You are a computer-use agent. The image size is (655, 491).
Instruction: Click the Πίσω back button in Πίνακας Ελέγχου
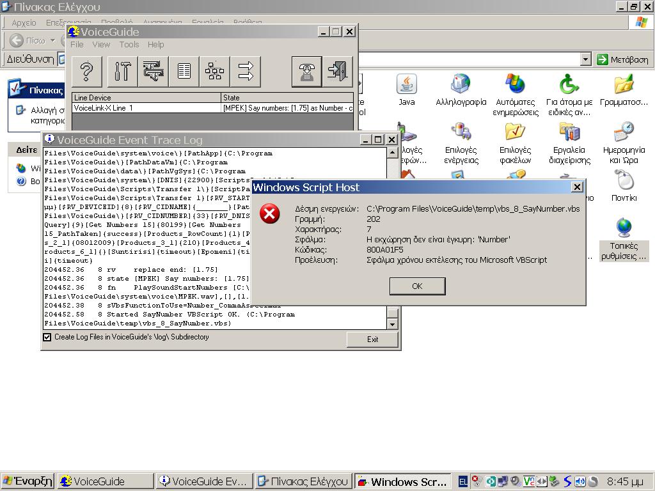coord(28,40)
